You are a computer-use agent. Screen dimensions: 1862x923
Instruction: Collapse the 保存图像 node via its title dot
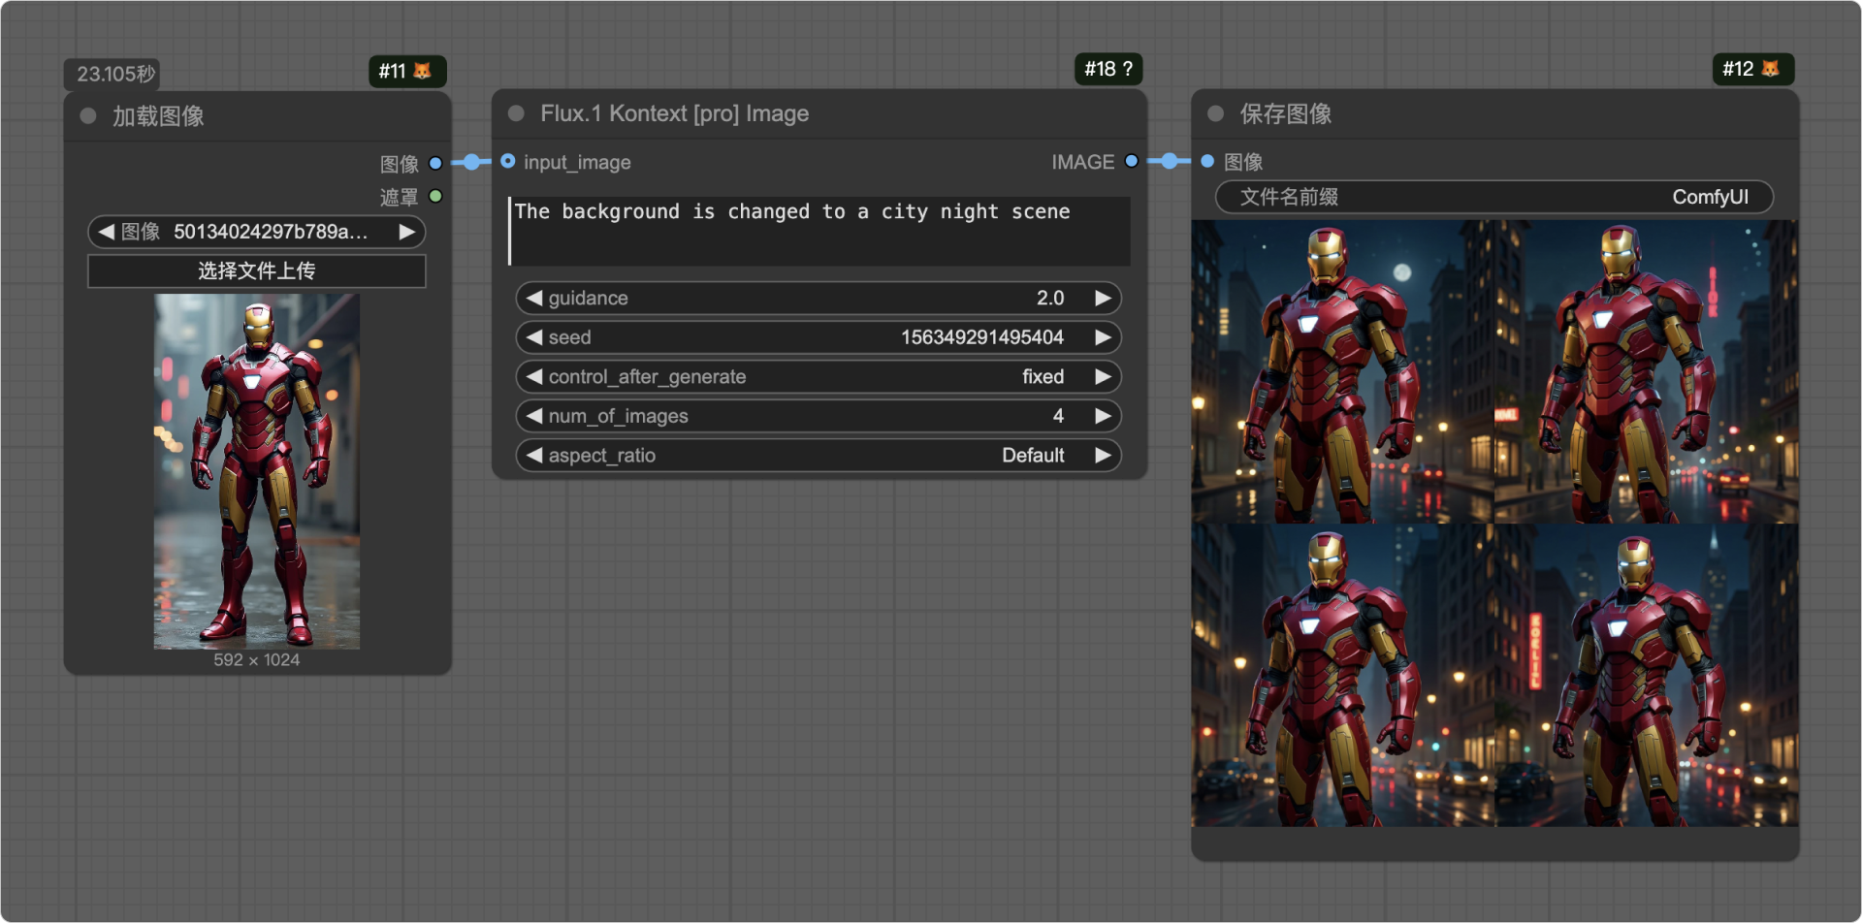(x=1215, y=113)
